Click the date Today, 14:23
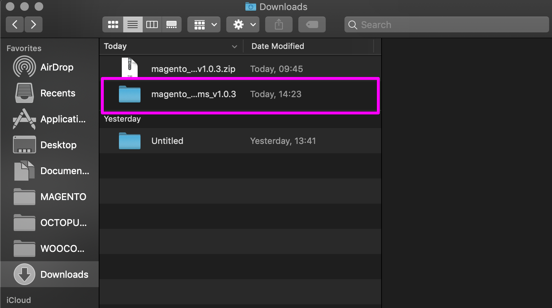The height and width of the screenshot is (308, 552). 276,94
